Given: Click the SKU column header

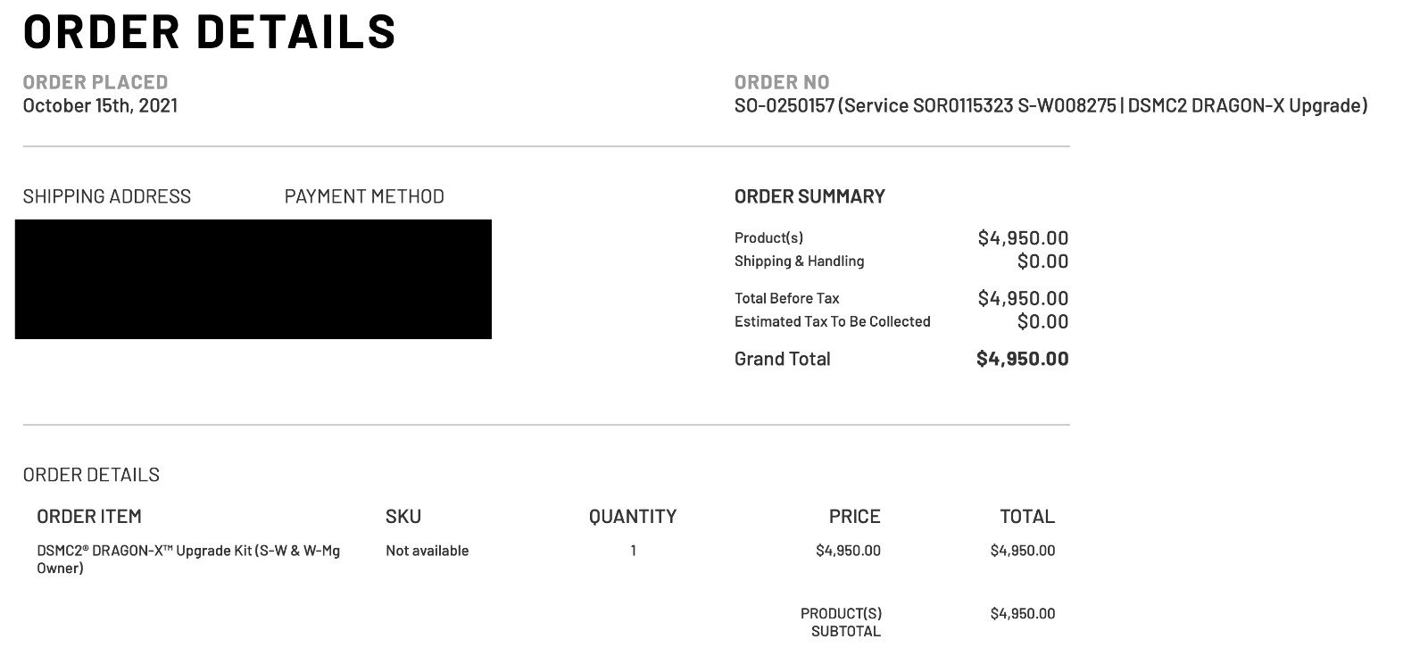Looking at the screenshot, I should tap(403, 517).
